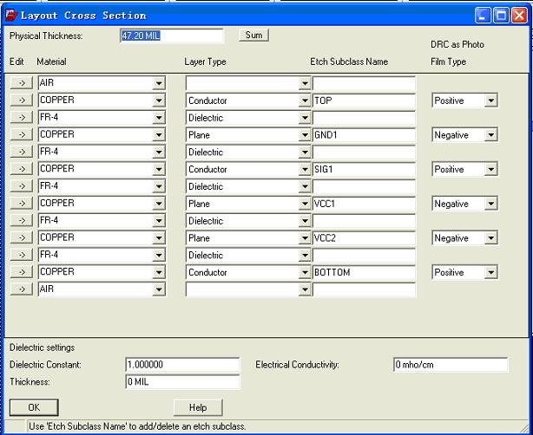Click the 'Dielectric settings' section label
This screenshot has width=533, height=435.
(42, 347)
